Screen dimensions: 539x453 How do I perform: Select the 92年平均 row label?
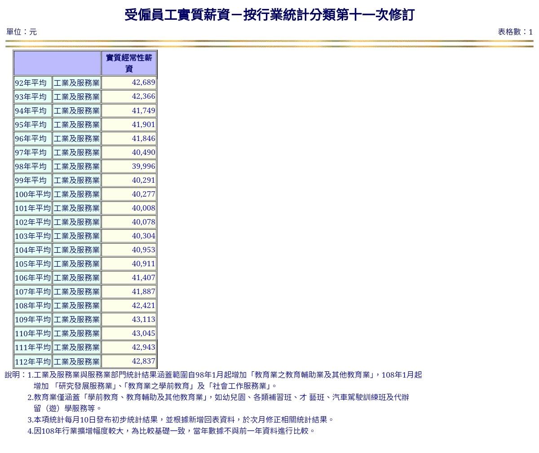tap(31, 83)
